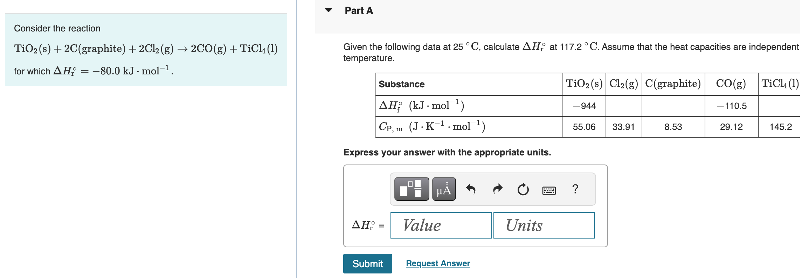Collapse the Part A section triangle
This screenshot has height=278, width=809.
(328, 10)
